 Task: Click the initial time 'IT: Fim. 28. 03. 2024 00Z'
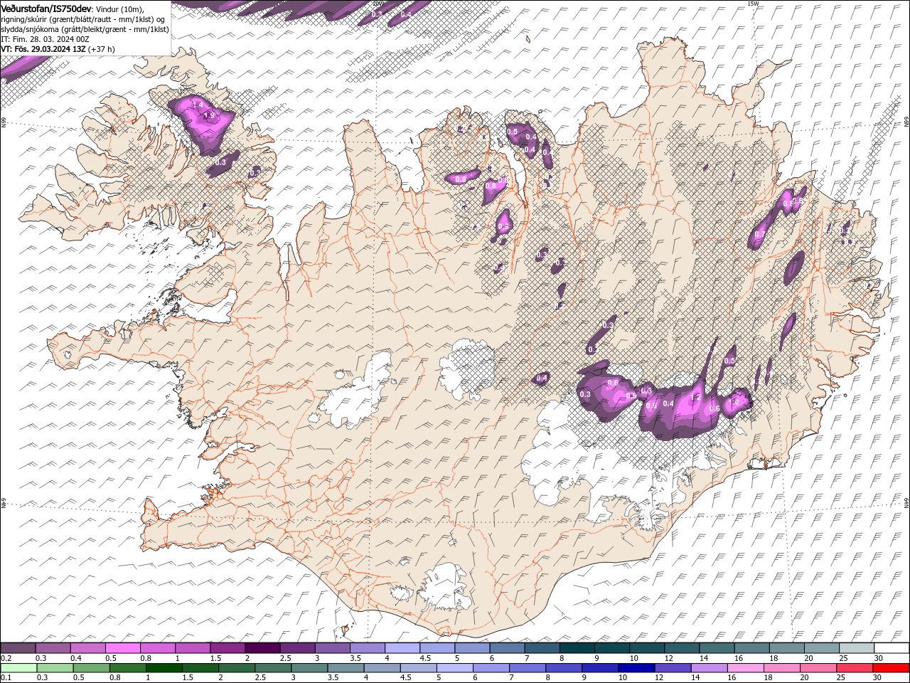pyautogui.click(x=45, y=38)
